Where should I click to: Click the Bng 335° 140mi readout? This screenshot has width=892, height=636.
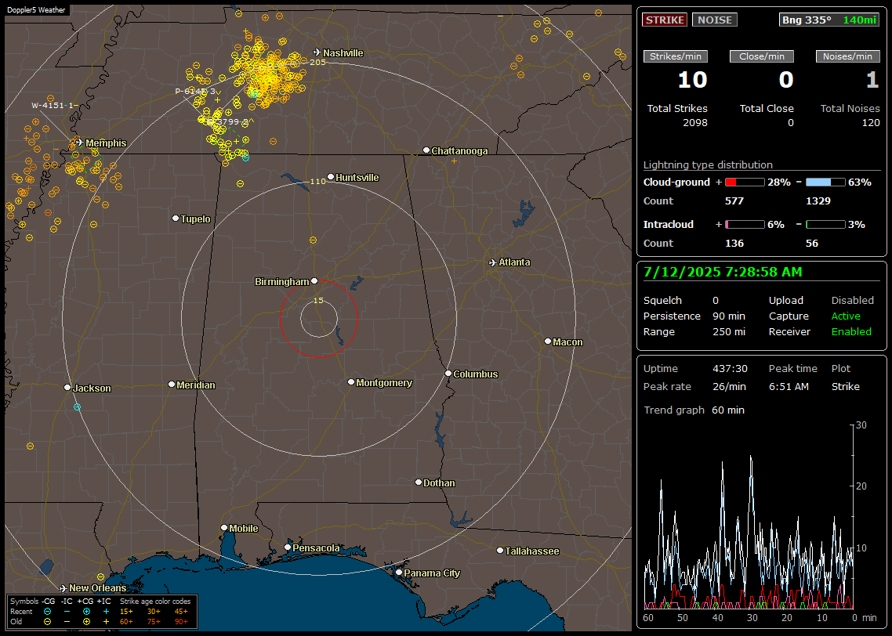pyautogui.click(x=829, y=20)
